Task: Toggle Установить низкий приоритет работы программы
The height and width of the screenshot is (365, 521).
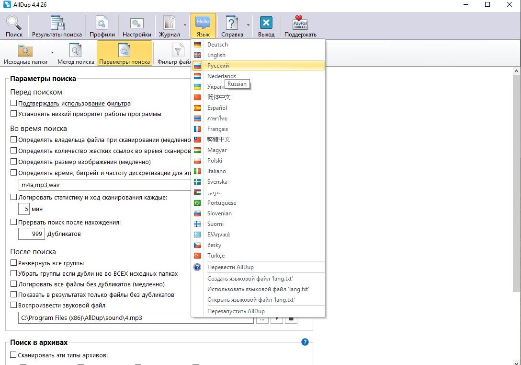Action: click(13, 114)
